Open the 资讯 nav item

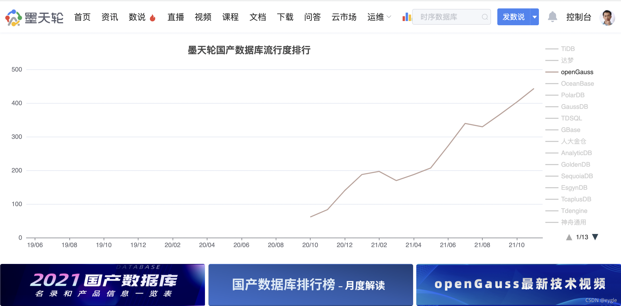click(x=110, y=17)
